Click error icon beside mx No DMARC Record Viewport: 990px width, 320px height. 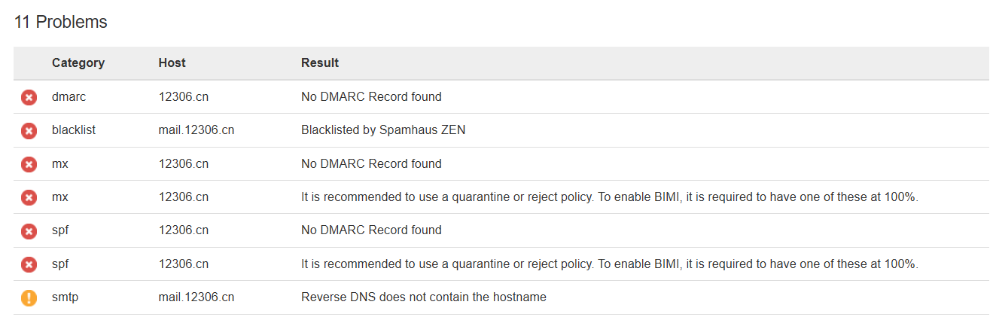[x=29, y=164]
